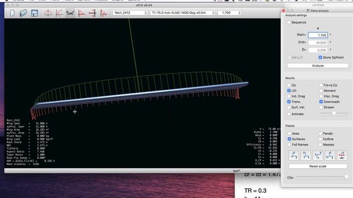The height and width of the screenshot is (198, 353).
Task: Click the 'test*' status bar label
Action: click(237, 171)
